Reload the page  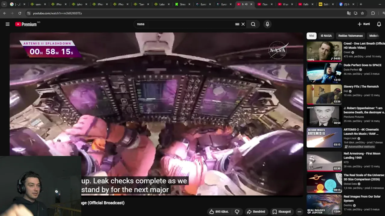(x=20, y=13)
